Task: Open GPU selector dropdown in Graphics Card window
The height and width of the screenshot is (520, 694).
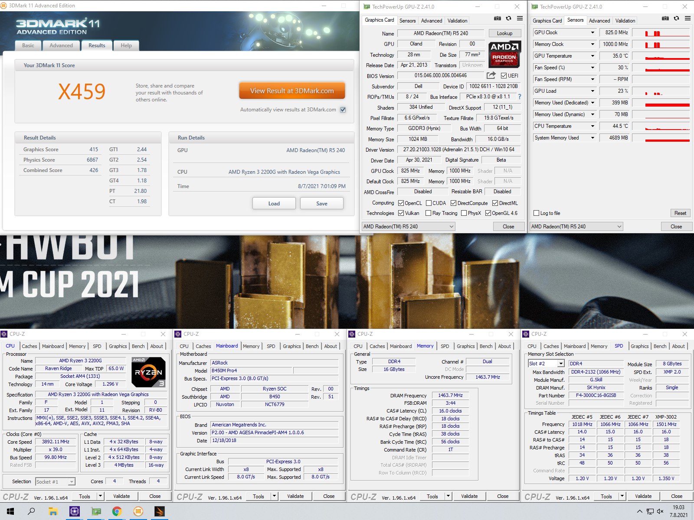Action: [409, 227]
